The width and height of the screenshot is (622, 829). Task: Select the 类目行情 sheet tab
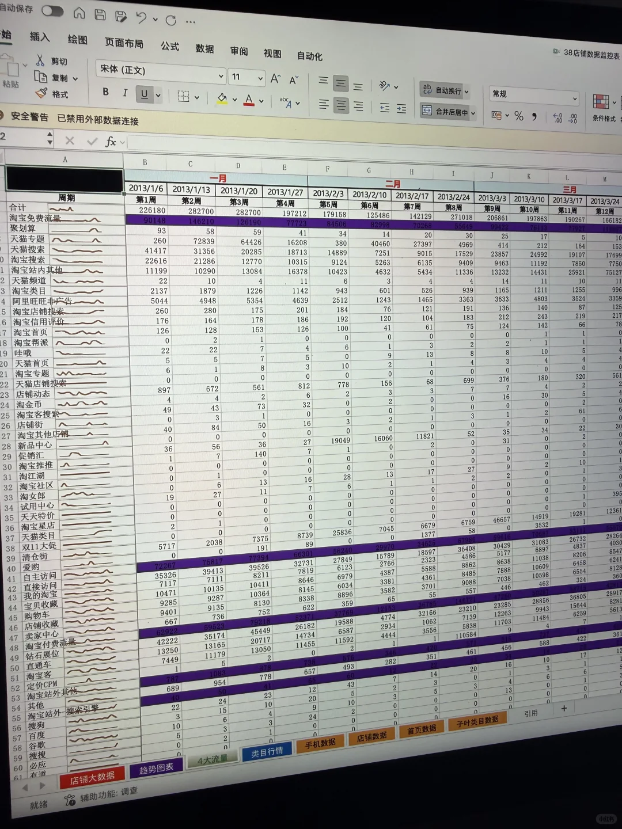point(267,751)
